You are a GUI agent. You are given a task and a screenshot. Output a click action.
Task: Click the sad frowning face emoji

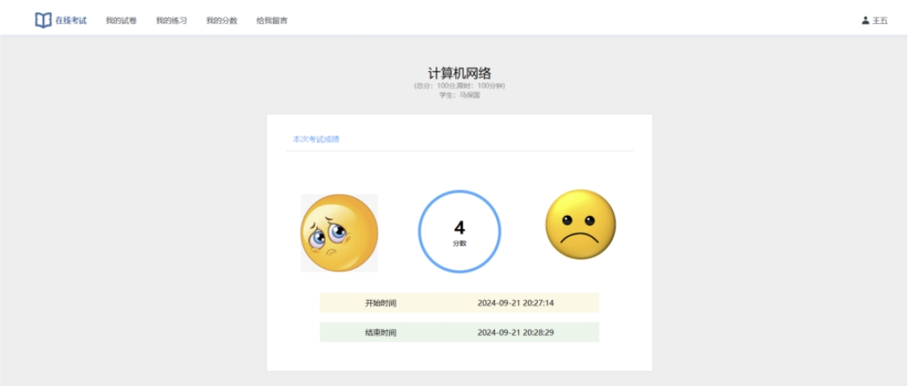[x=580, y=225]
